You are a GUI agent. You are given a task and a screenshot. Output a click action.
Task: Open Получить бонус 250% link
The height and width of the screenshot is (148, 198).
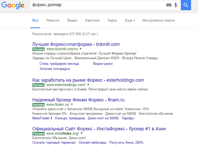(x=126, y=142)
